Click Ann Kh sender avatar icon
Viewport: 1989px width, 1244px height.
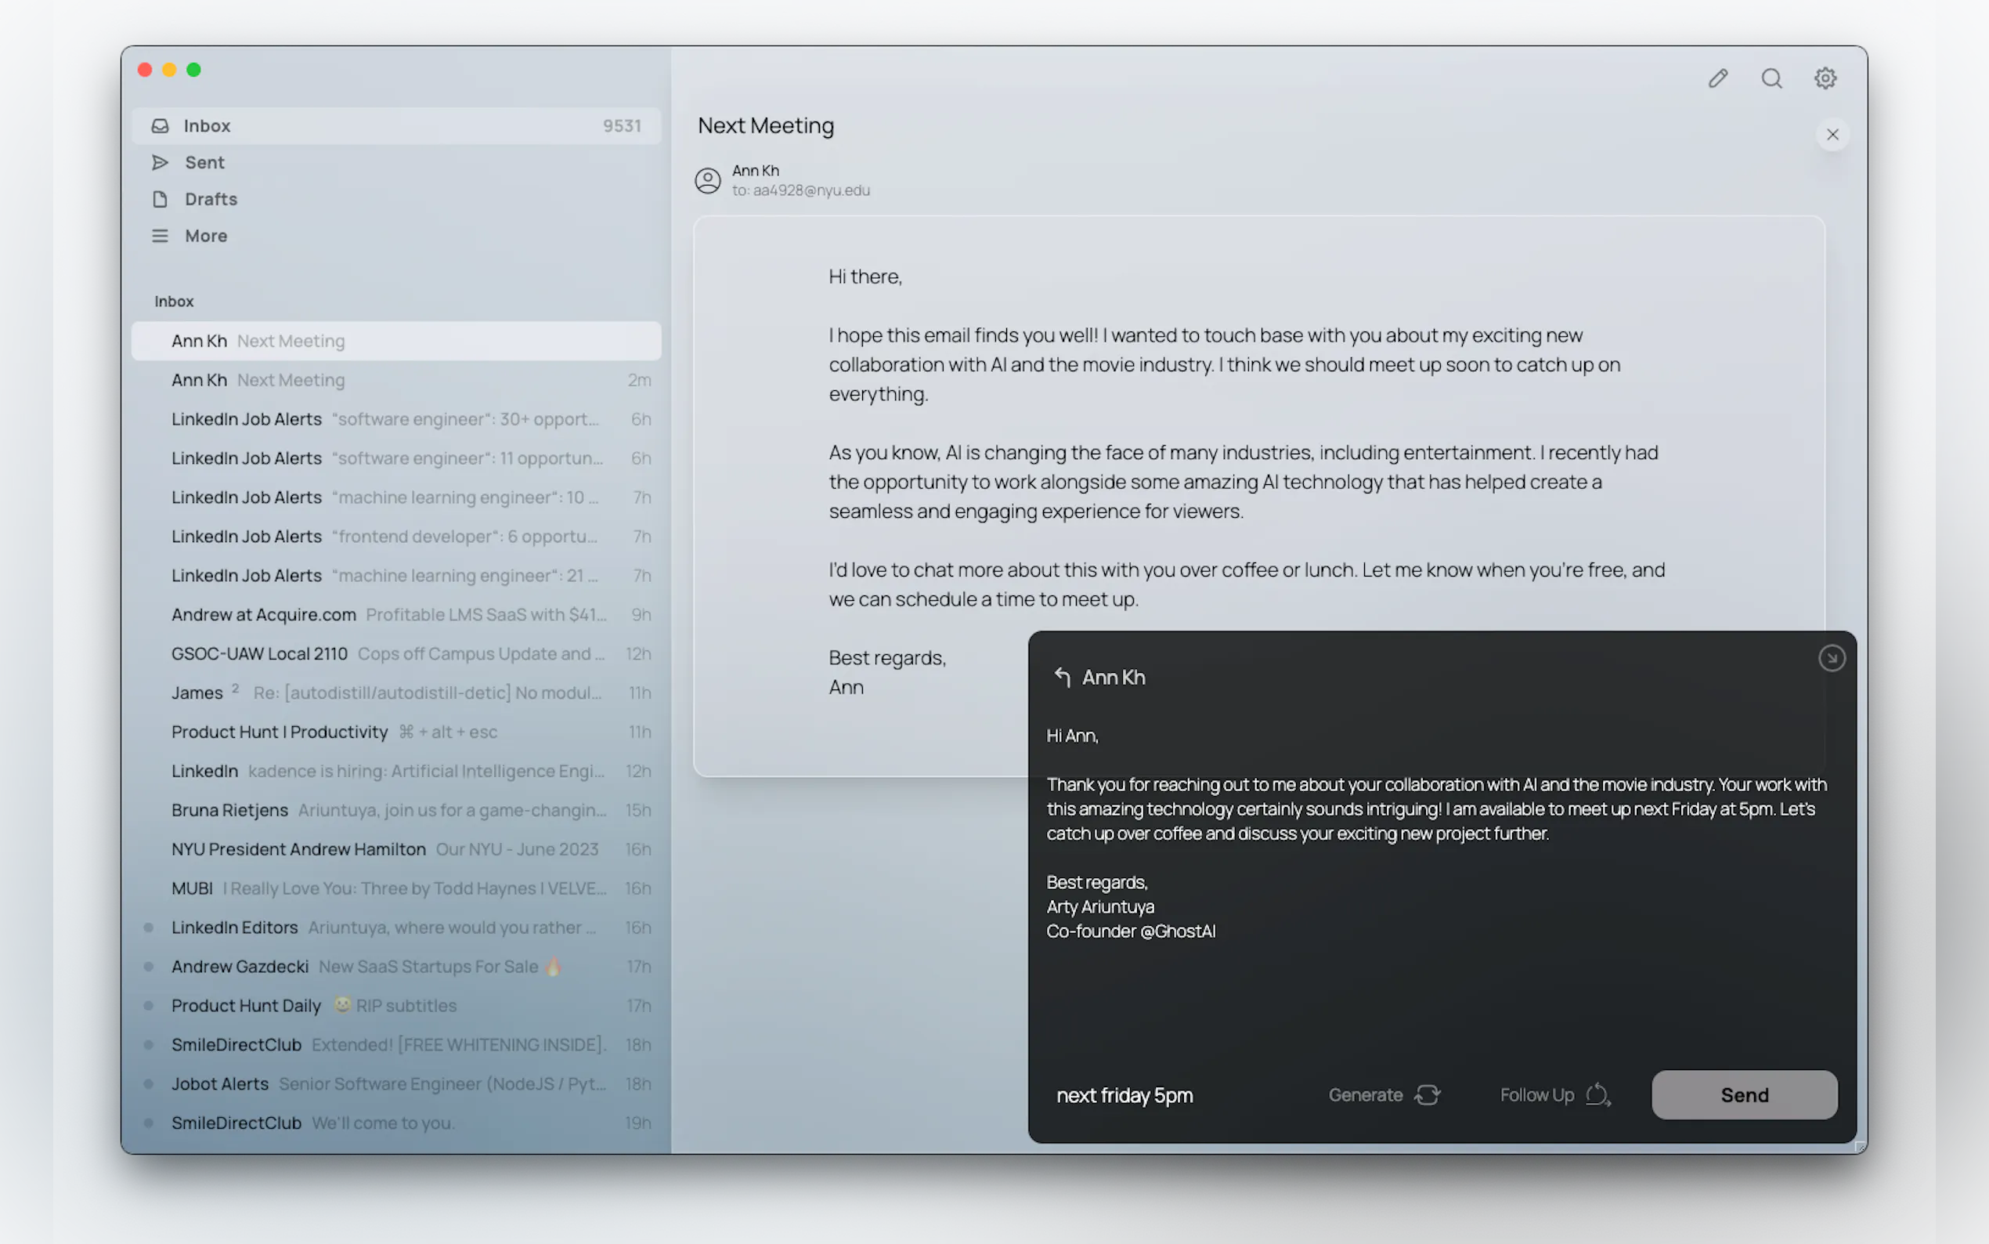point(707,180)
